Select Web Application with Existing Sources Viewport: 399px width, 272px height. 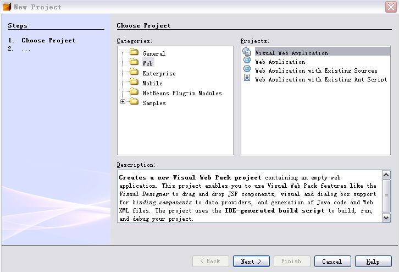click(316, 70)
